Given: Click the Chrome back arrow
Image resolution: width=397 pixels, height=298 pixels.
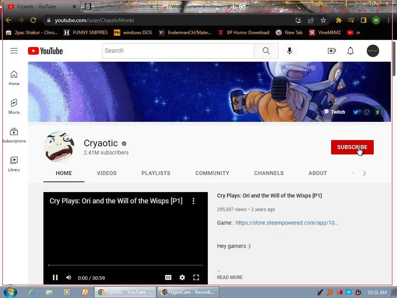Looking at the screenshot, I should pyautogui.click(x=9, y=20).
